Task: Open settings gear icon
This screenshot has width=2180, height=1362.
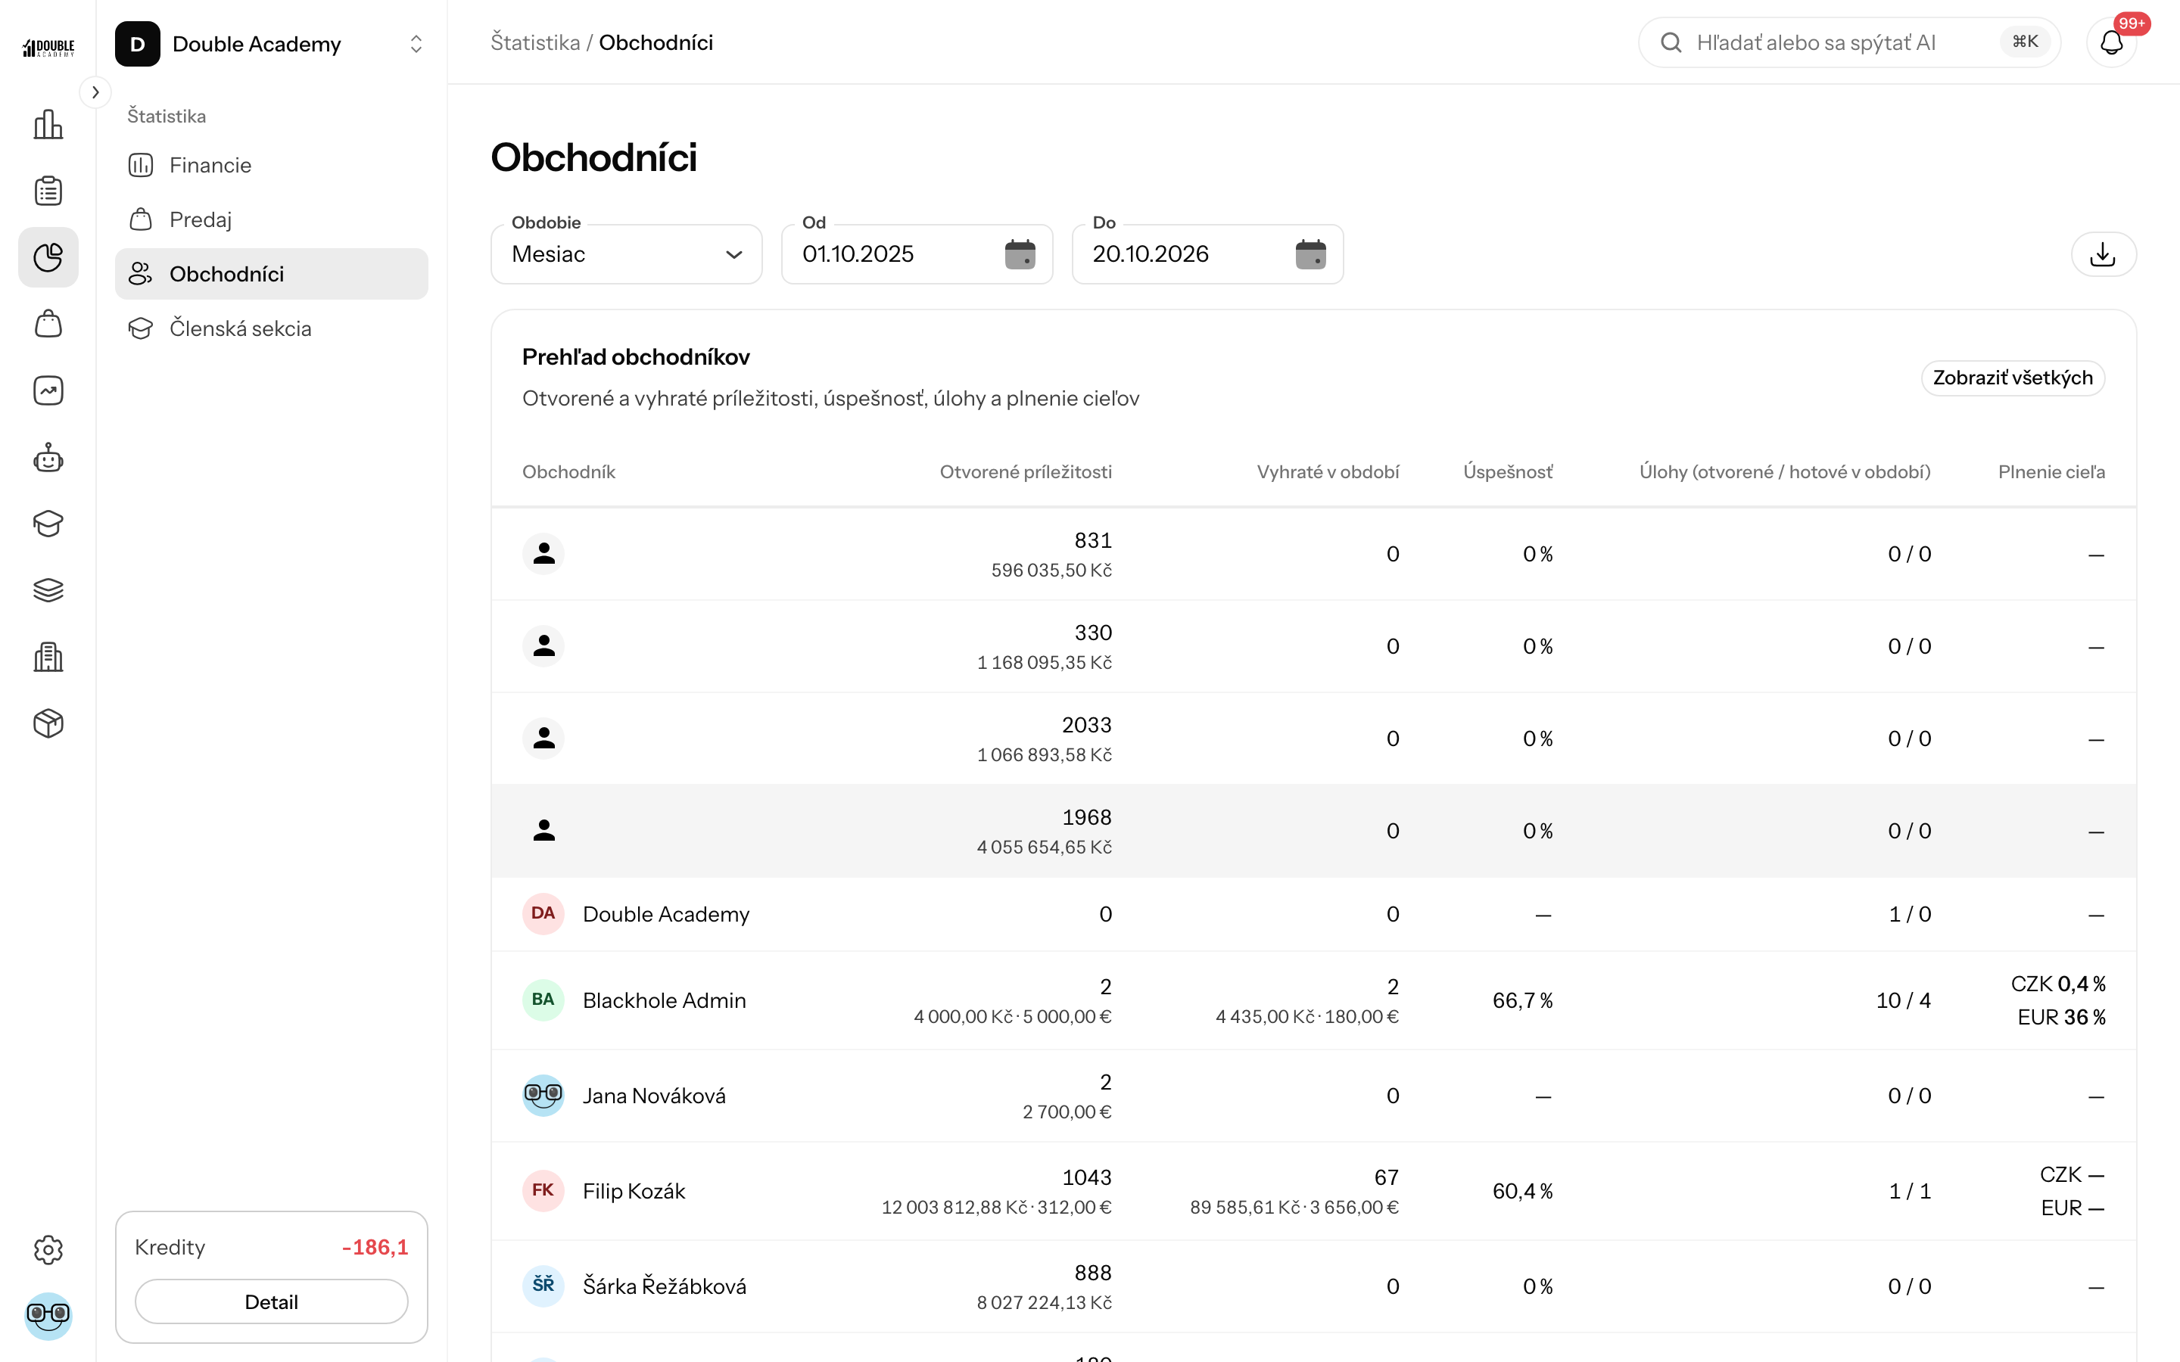Action: (48, 1249)
